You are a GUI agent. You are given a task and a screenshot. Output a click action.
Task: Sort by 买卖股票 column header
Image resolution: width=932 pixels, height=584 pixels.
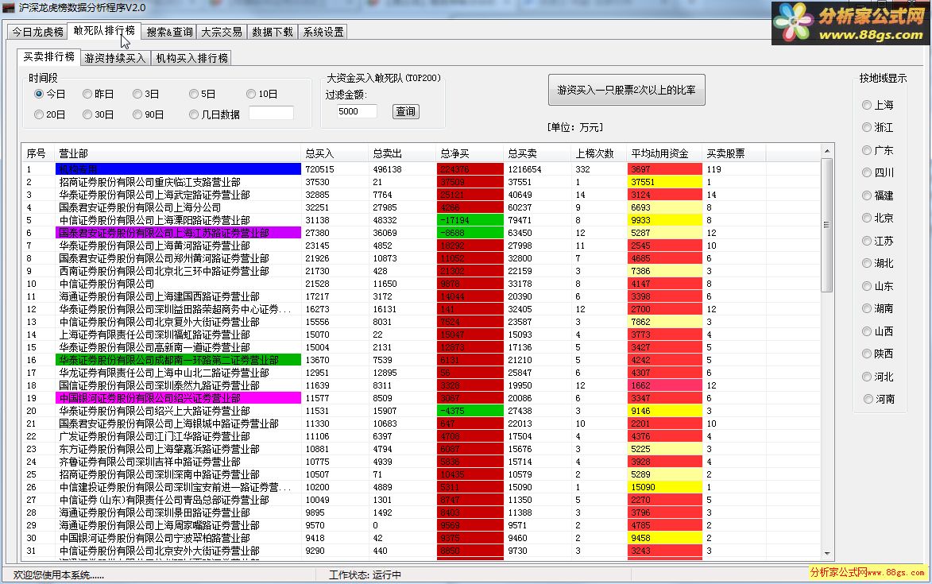(x=734, y=153)
